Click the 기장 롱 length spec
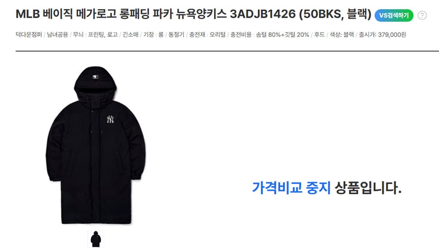This screenshot has width=439, height=252. pyautogui.click(x=153, y=35)
